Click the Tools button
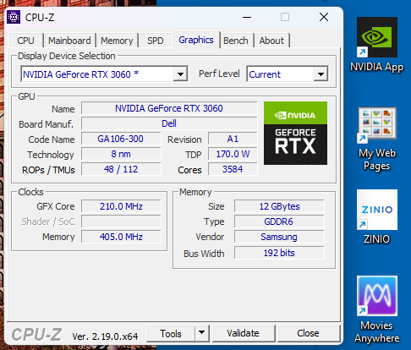Viewport: 411px width, 350px height. pyautogui.click(x=171, y=333)
